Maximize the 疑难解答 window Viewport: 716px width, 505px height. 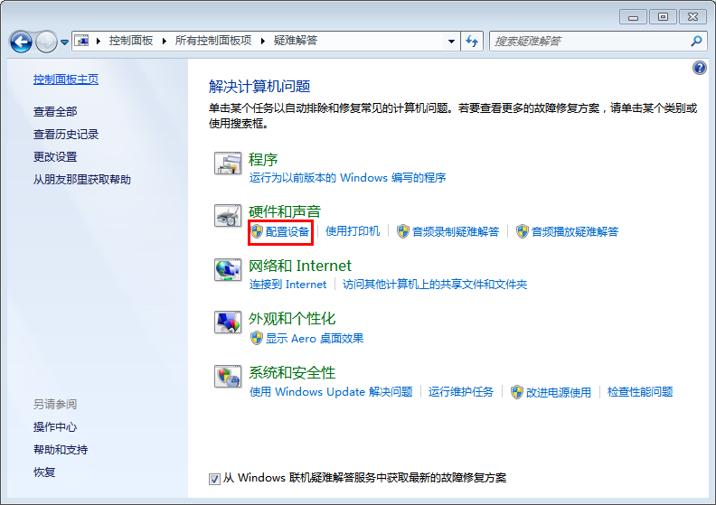[663, 17]
